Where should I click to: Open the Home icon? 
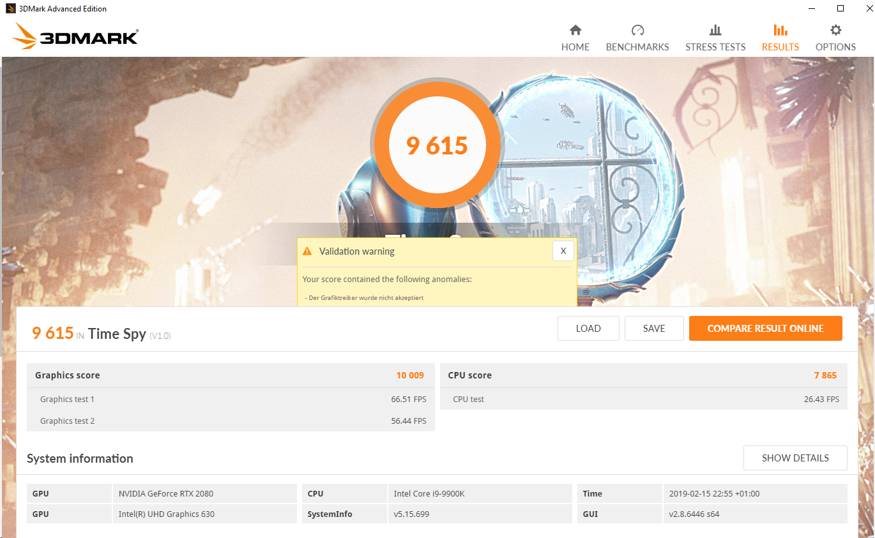pyautogui.click(x=575, y=30)
